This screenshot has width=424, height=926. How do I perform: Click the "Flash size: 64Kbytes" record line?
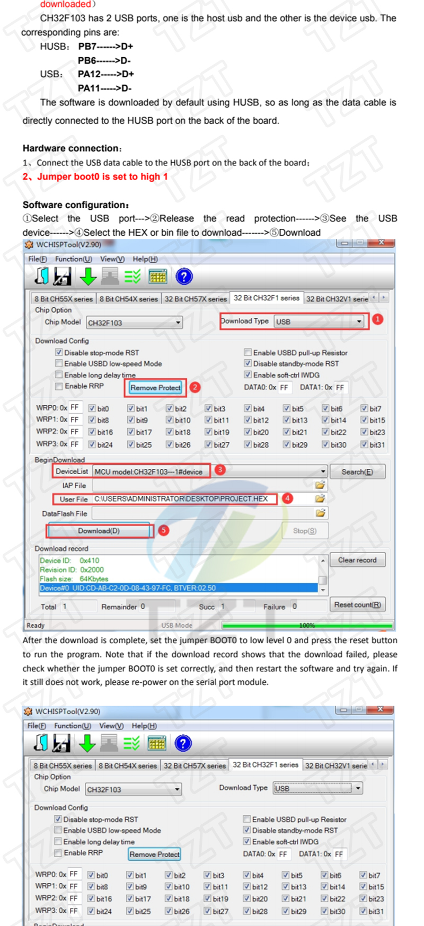pos(74,578)
